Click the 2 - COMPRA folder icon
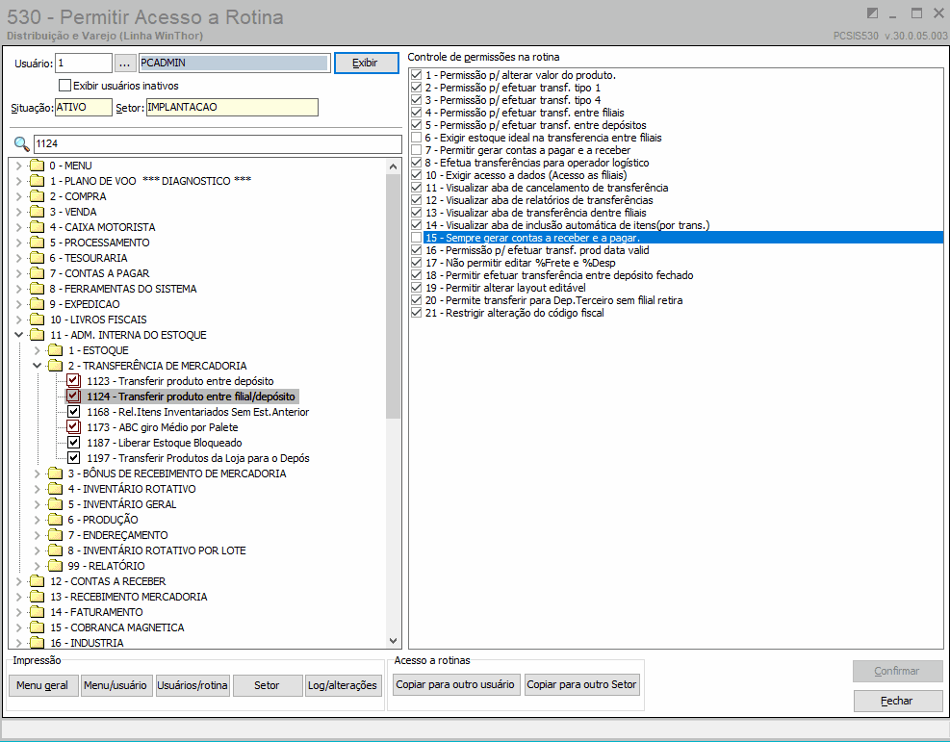 [37, 196]
